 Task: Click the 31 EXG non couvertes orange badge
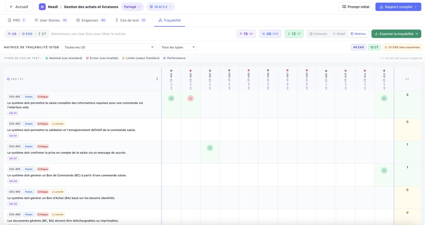[402, 47]
